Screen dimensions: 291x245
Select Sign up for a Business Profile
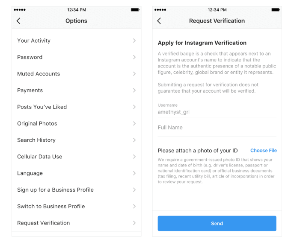(x=55, y=190)
